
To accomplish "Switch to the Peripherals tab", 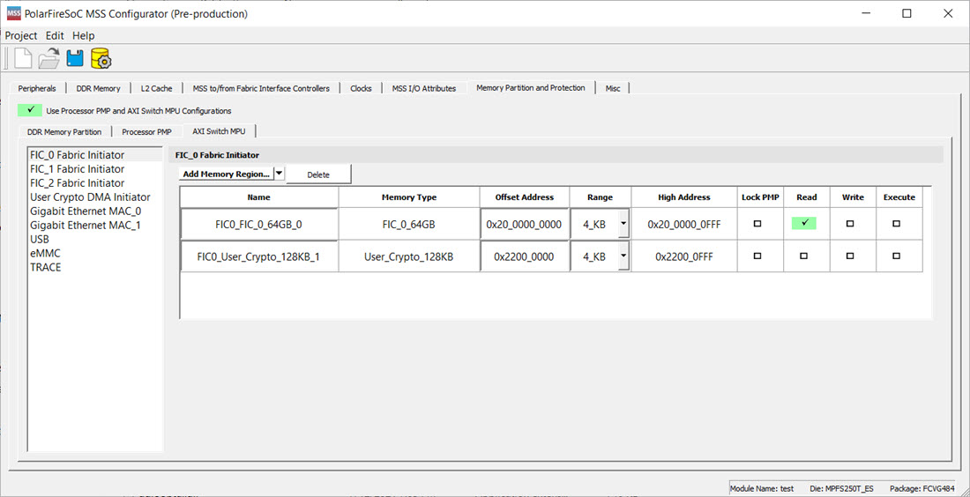I will (x=37, y=88).
